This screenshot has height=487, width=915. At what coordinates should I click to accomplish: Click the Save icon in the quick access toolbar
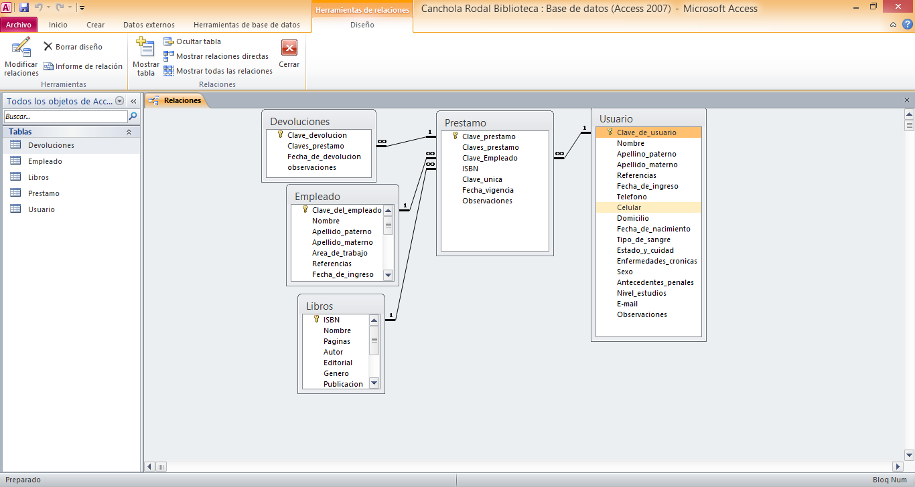pos(24,7)
